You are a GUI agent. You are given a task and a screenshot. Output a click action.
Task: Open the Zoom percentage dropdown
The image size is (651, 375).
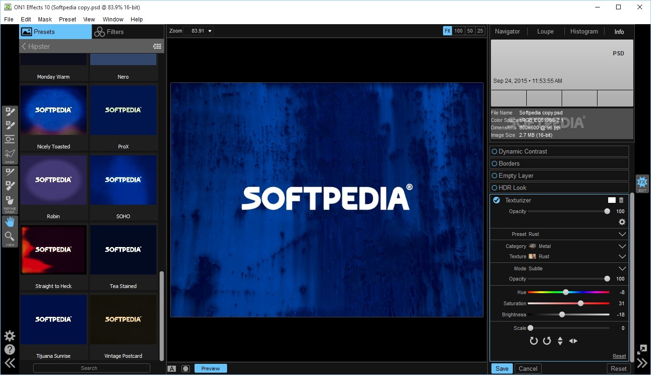[210, 31]
